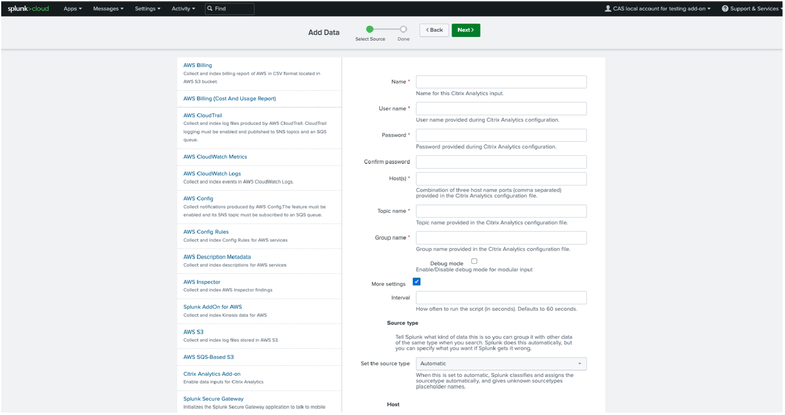Image resolution: width=785 pixels, height=415 pixels.
Task: Uncheck the More settings checkbox
Action: point(417,282)
